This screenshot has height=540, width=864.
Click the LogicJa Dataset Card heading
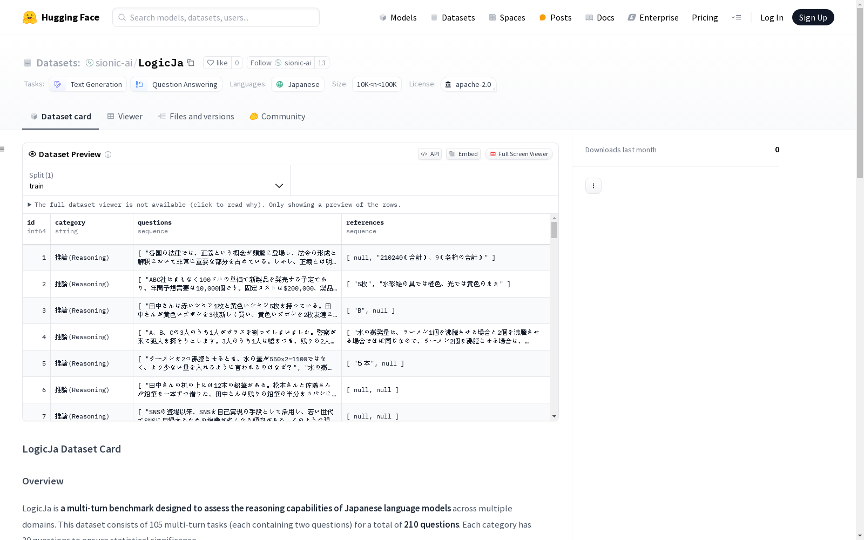[71, 449]
